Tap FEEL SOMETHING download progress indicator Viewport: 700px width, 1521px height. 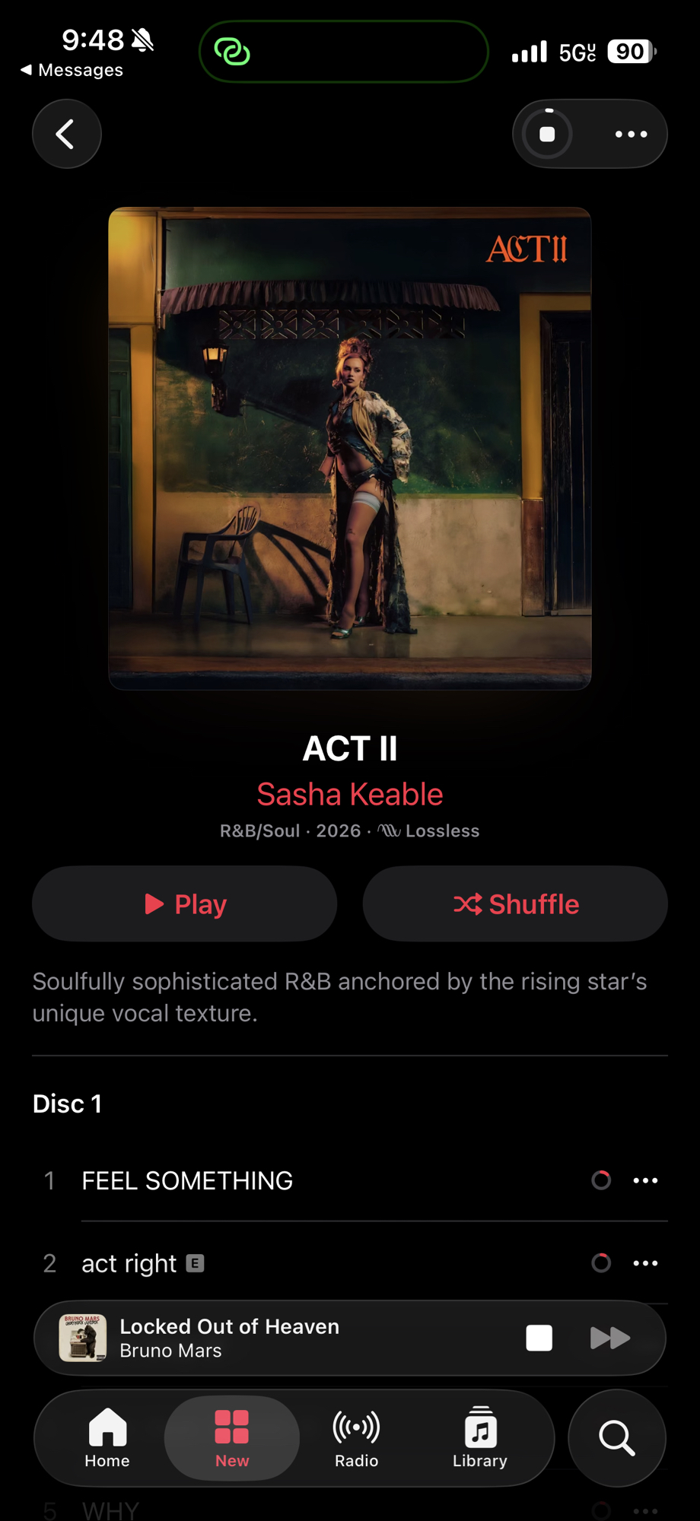tap(601, 1180)
